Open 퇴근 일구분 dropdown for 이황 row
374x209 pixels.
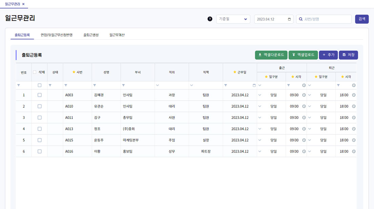310,151
